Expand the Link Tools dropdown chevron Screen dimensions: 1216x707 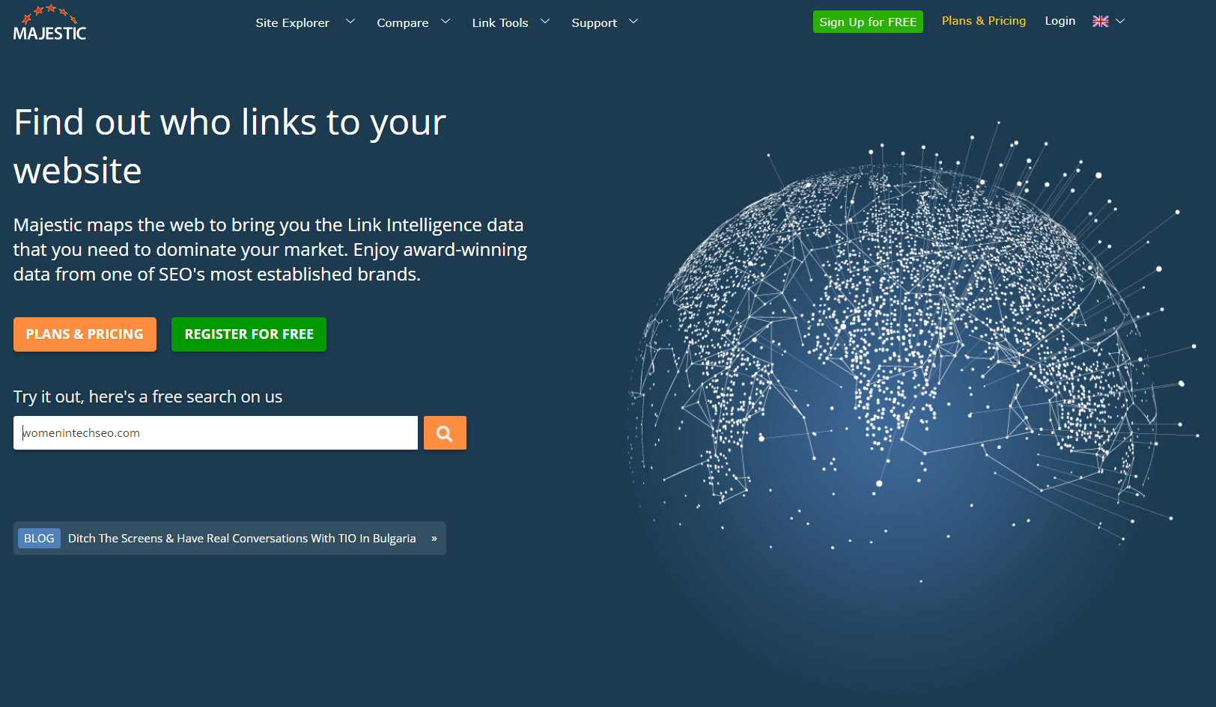point(545,22)
